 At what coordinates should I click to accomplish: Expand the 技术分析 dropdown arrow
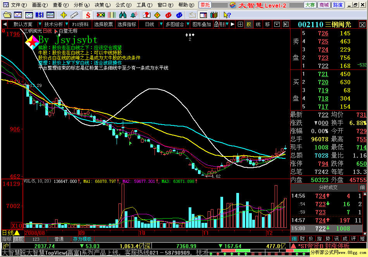point(67,24)
